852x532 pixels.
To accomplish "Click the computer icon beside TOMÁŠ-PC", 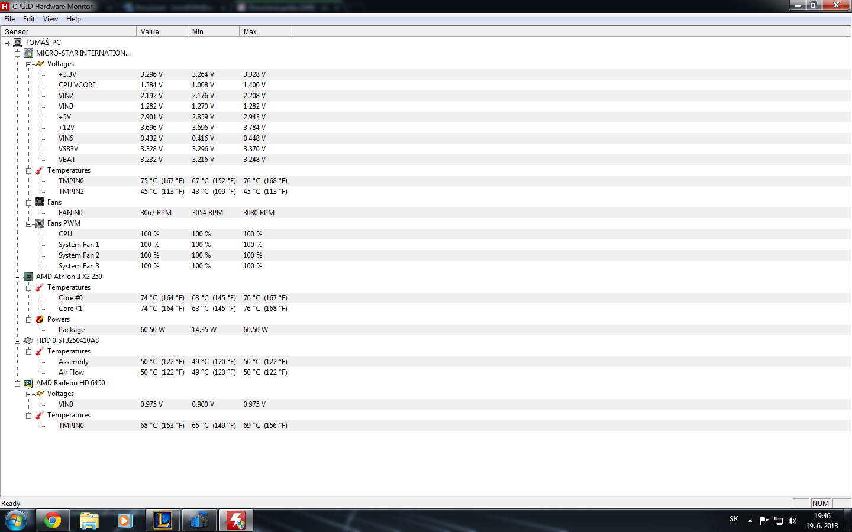I will pyautogui.click(x=17, y=43).
